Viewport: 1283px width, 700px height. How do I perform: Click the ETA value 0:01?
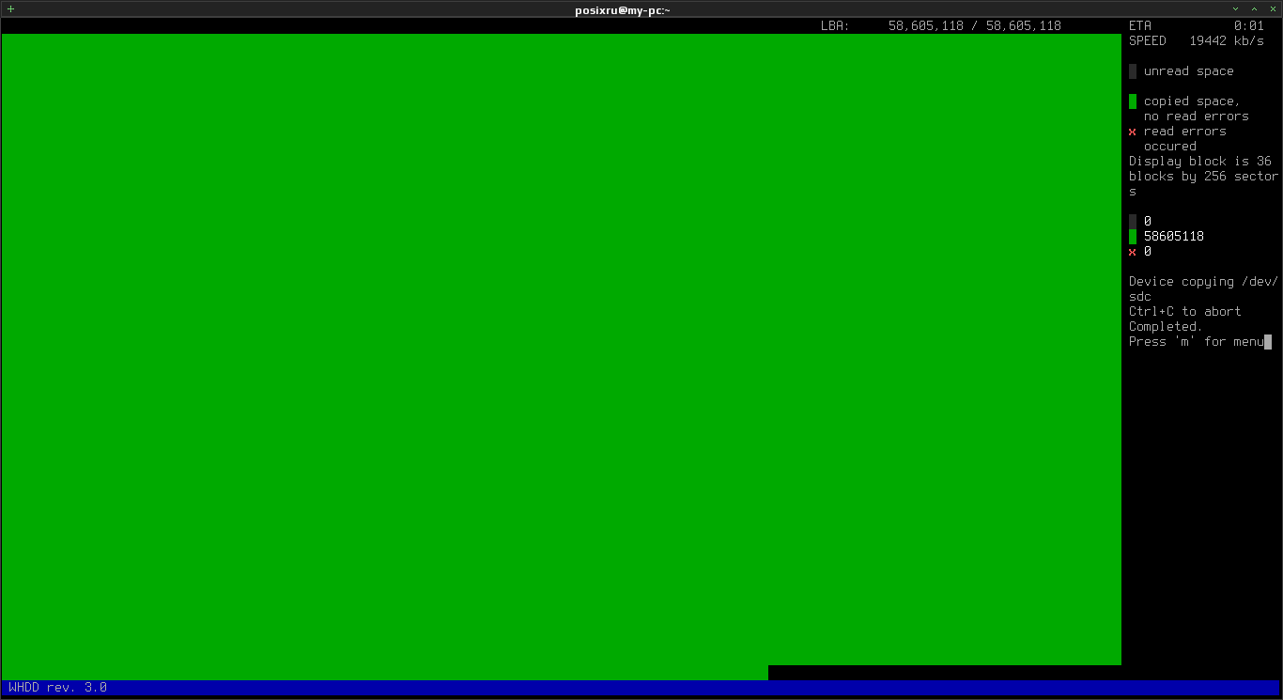[1249, 26]
